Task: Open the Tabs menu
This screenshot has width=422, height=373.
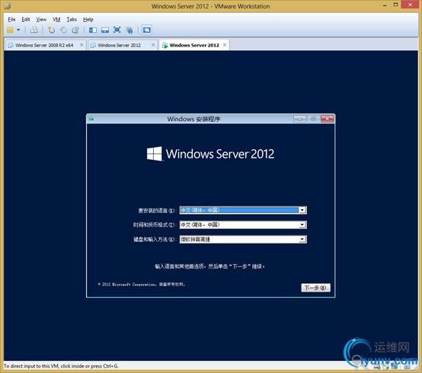Action: (72, 19)
